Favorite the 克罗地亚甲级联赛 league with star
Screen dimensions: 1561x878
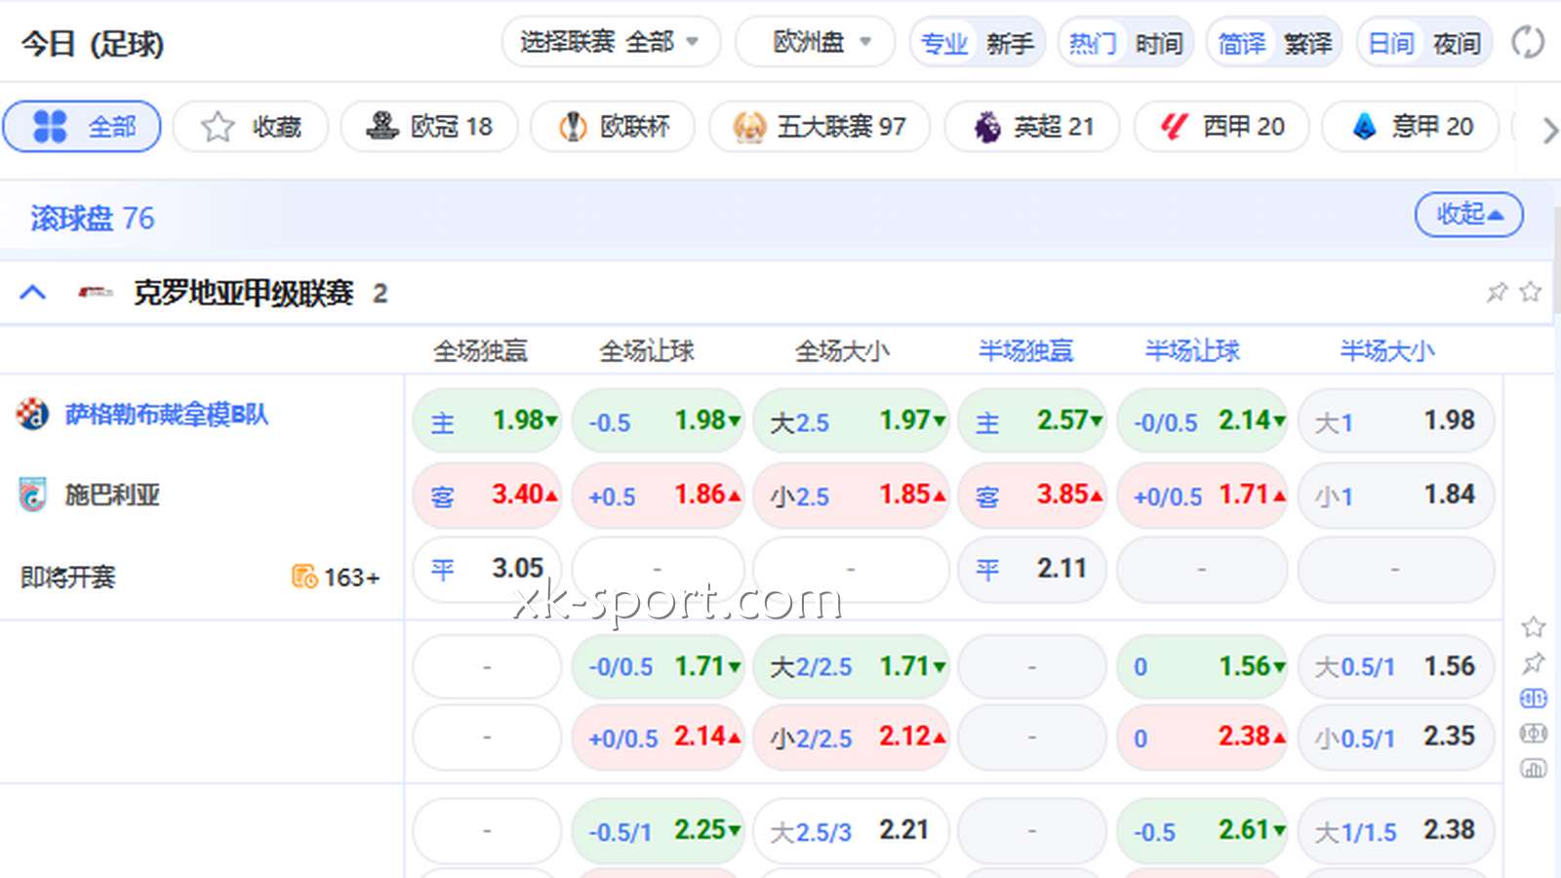click(1531, 292)
